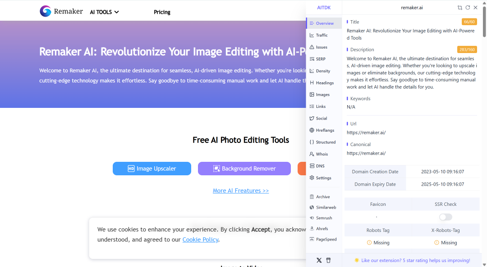Click the Canonical https://remaker.ai/ value
This screenshot has height=267, width=487.
click(366, 153)
